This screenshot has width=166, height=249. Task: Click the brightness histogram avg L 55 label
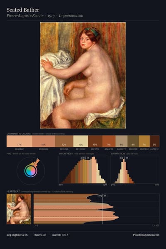point(85,158)
